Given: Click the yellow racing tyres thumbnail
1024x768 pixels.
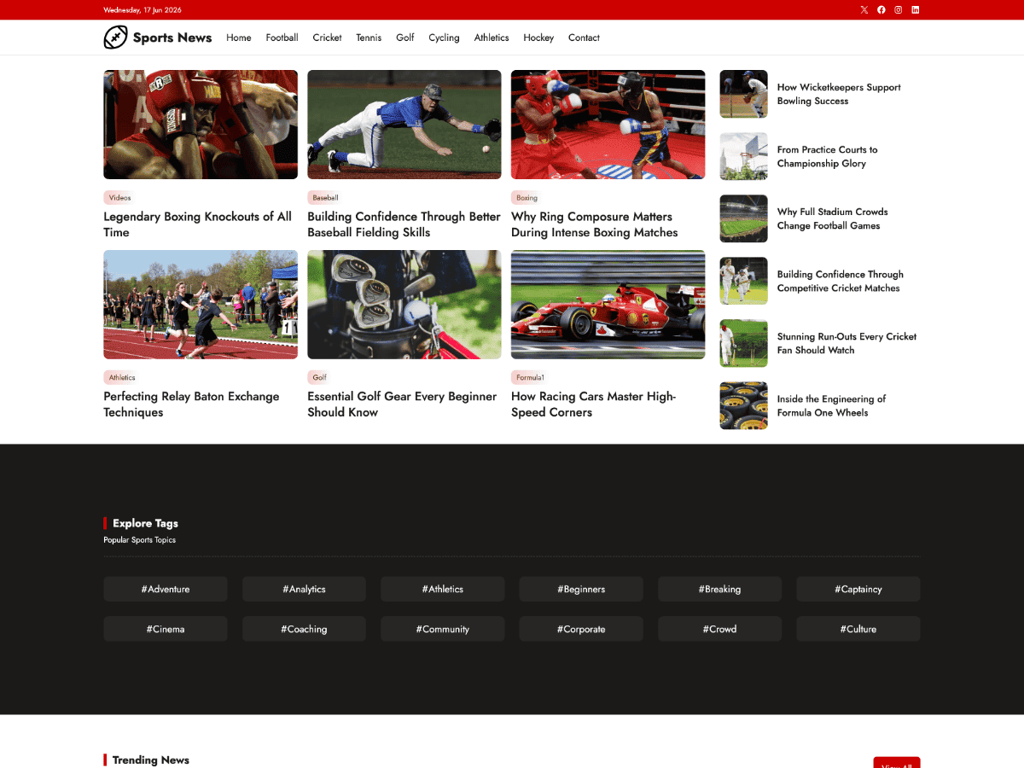Looking at the screenshot, I should pyautogui.click(x=743, y=405).
